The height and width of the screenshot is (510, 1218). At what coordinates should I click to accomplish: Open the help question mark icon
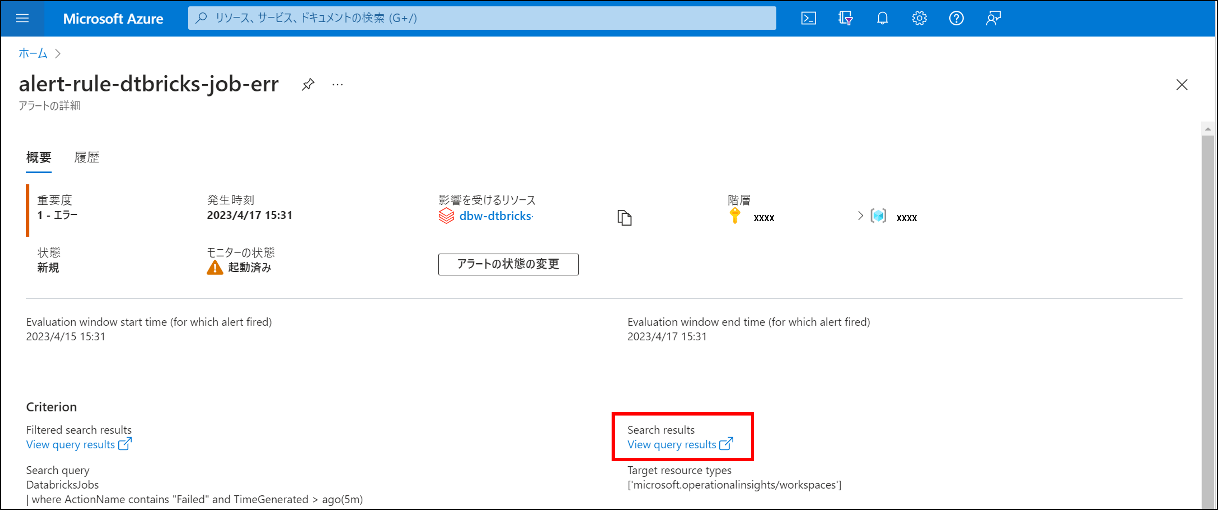coord(955,18)
